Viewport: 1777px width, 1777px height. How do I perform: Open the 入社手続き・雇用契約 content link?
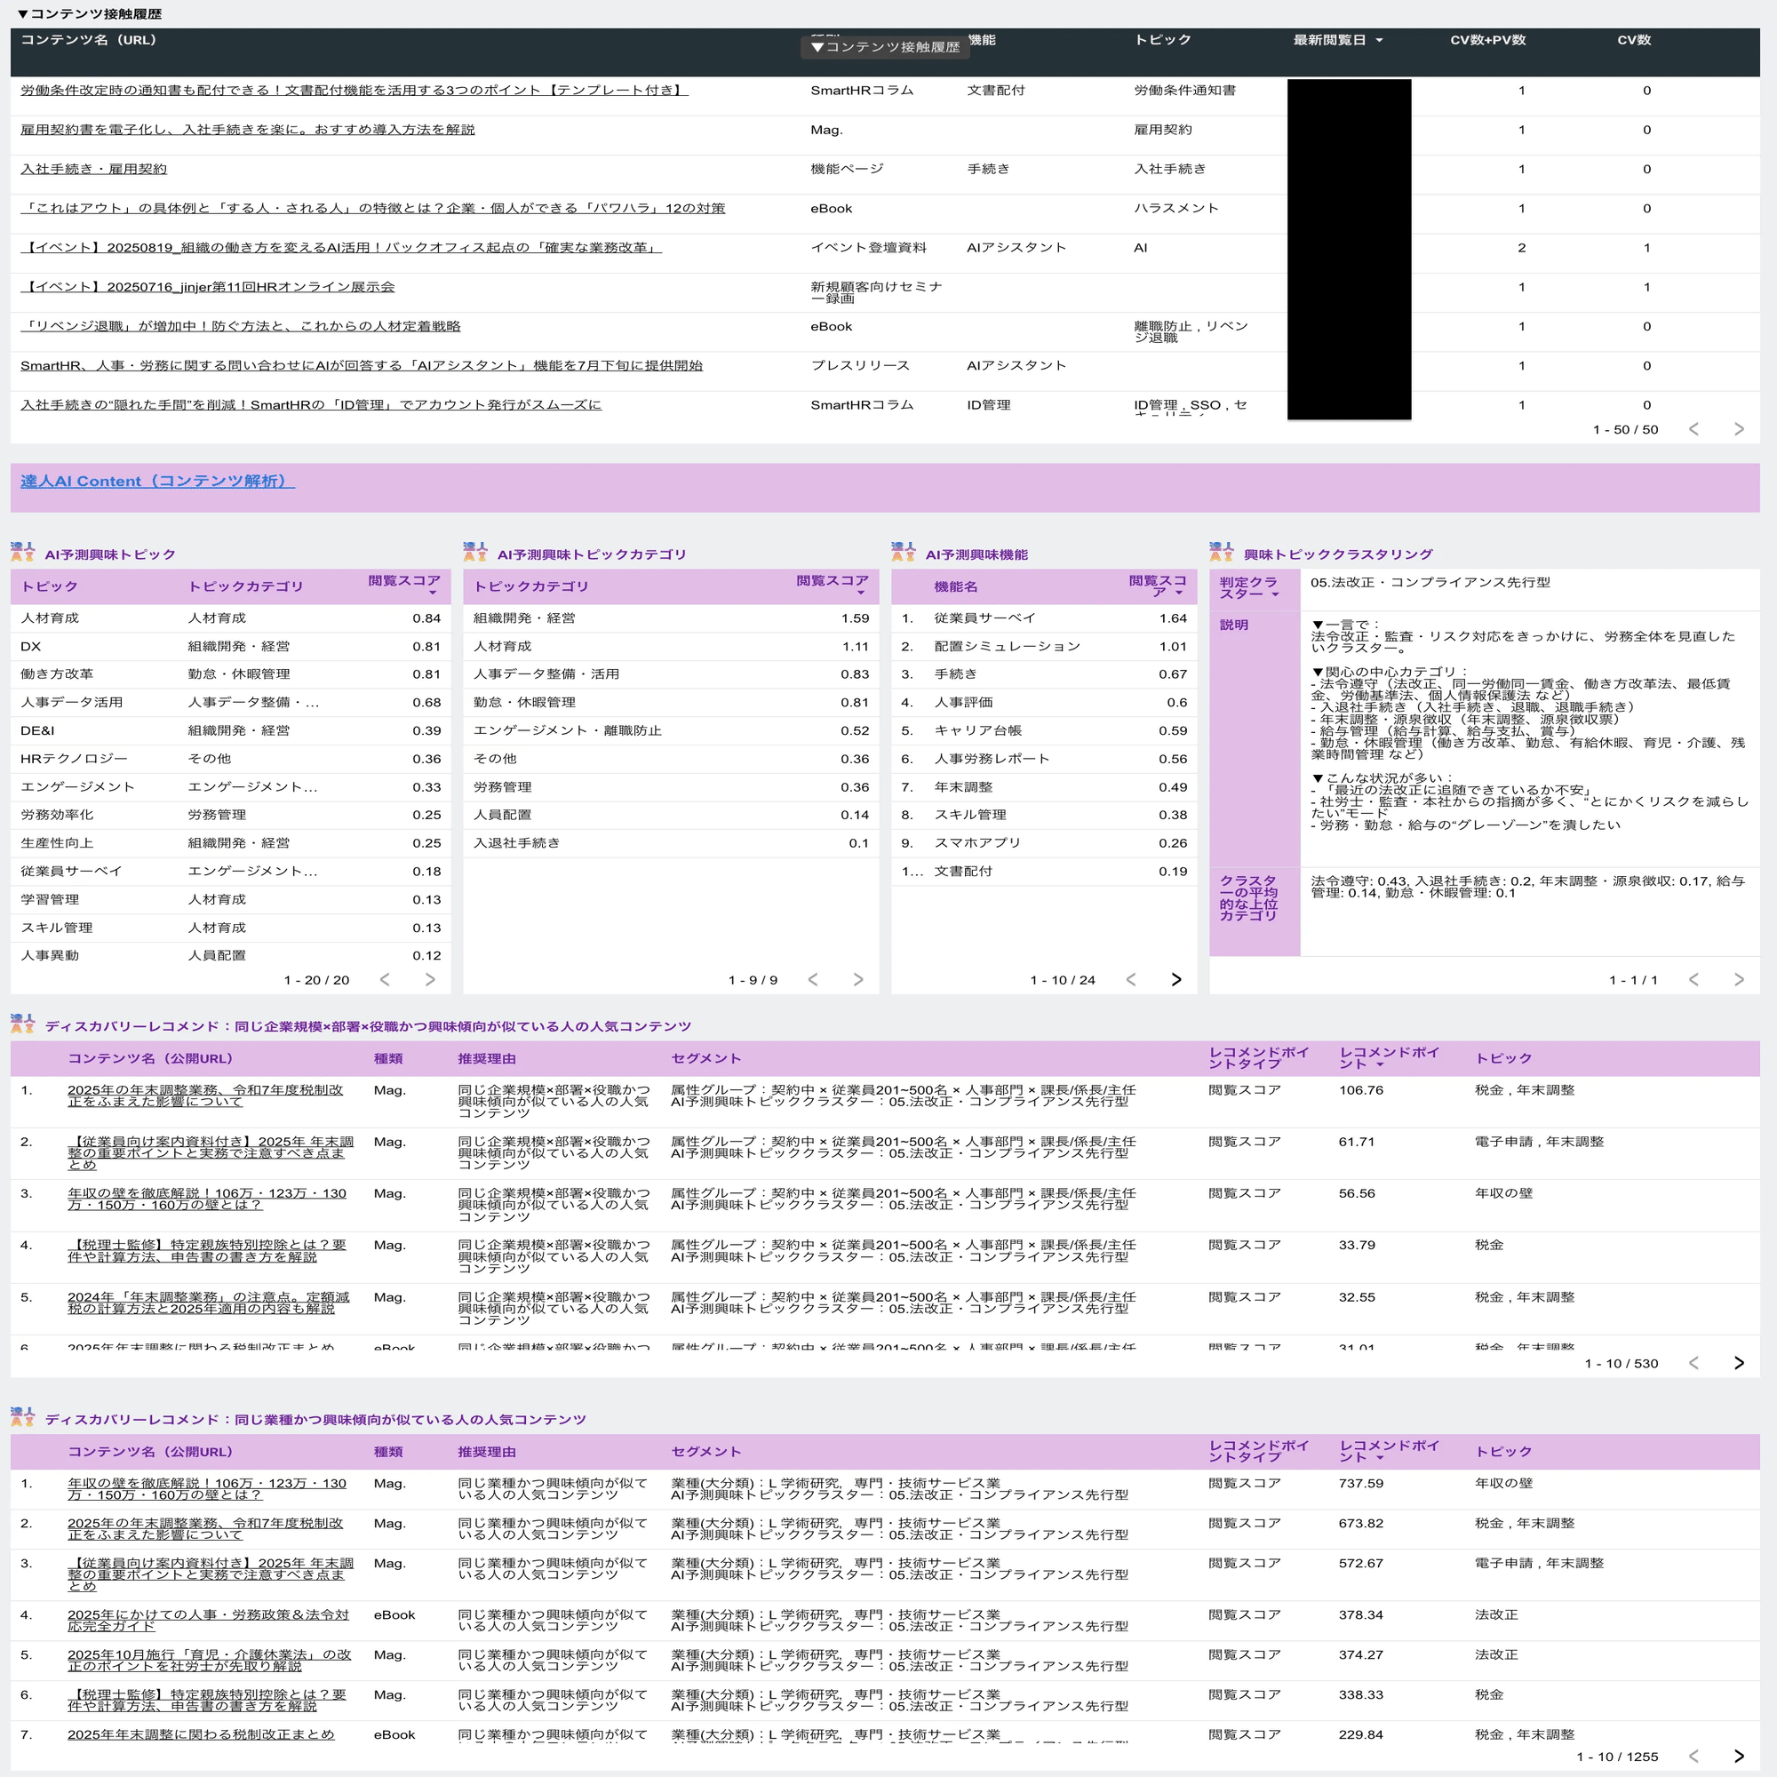pos(92,168)
